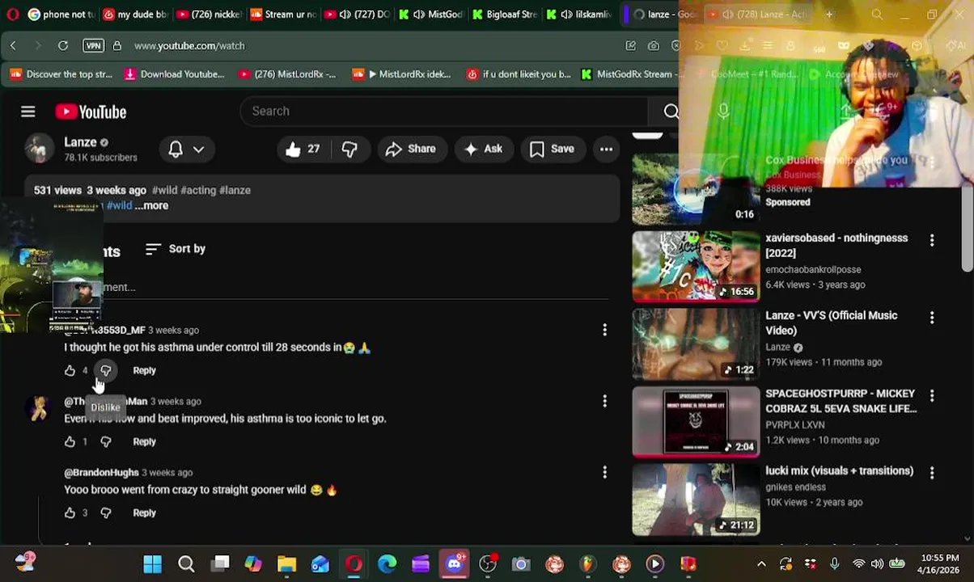Reply to the BrandonHughs comment

coord(144,512)
